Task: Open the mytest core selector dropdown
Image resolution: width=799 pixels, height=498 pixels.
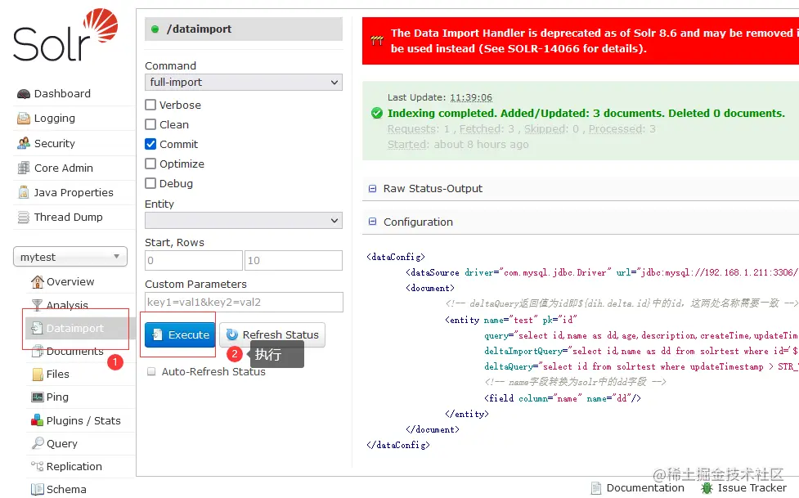Action: (70, 257)
